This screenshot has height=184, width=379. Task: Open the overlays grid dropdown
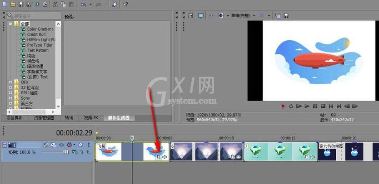coord(269,16)
